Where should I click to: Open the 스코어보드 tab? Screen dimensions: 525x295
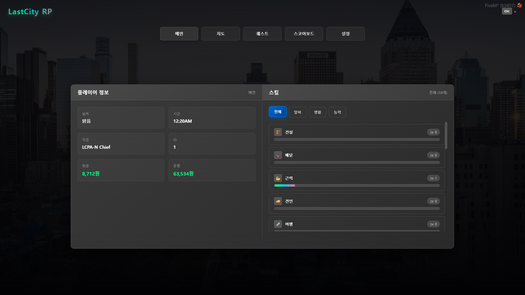(304, 34)
